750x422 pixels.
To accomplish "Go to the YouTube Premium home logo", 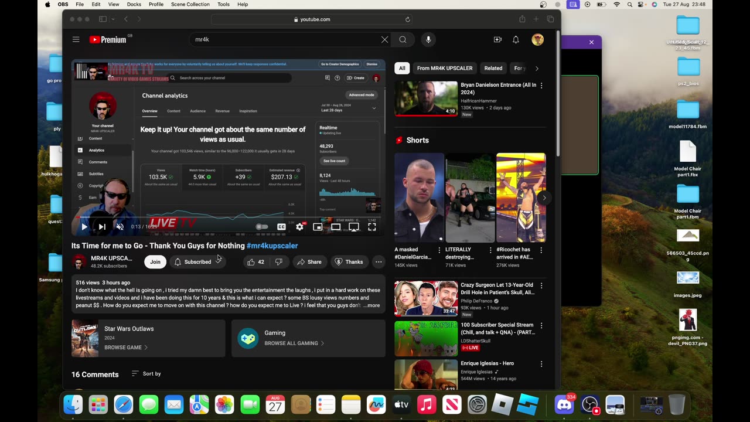I will pos(108,40).
